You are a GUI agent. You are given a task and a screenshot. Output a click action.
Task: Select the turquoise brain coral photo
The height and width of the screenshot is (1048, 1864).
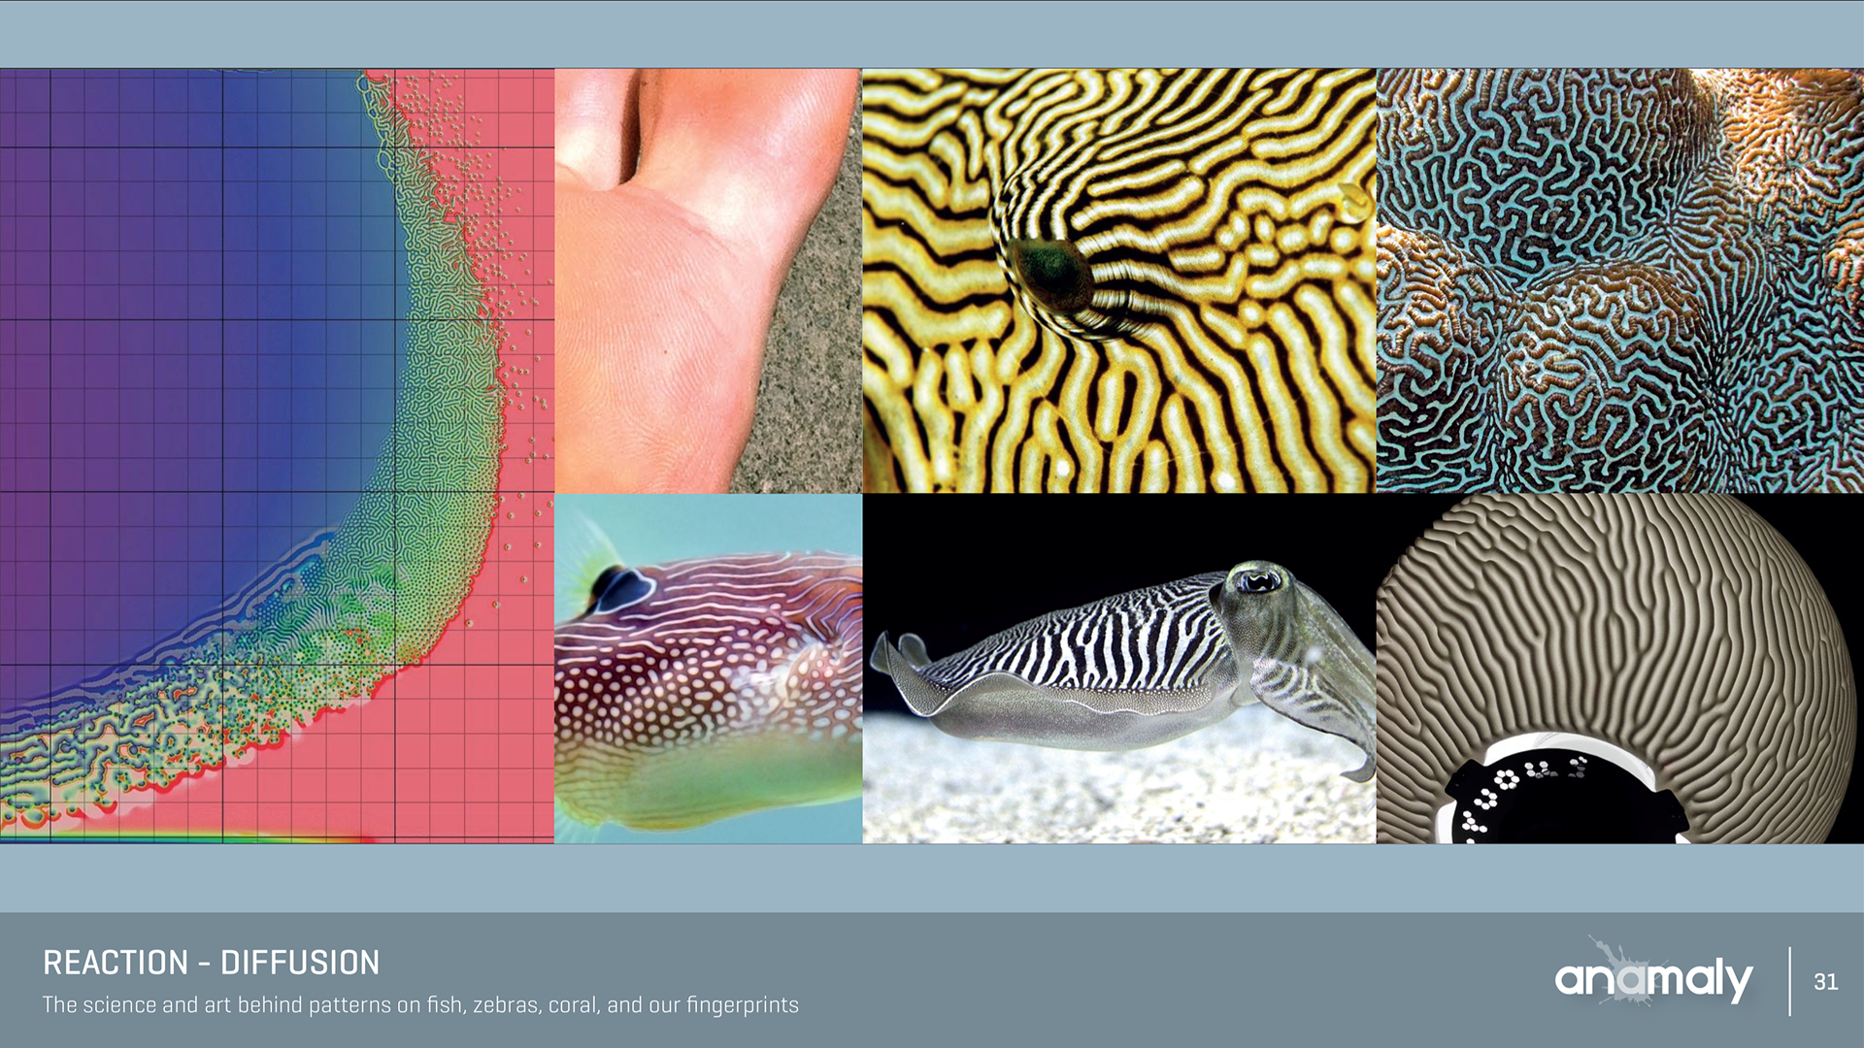[x=1619, y=280]
